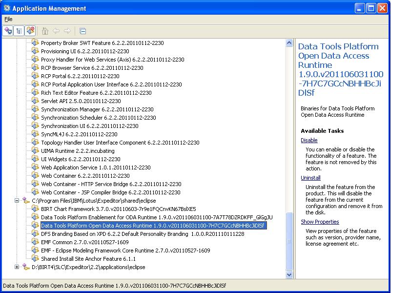Image resolution: width=410 pixels, height=293 pixels.
Task: Select Synchronization UI 6.2.2 item
Action: (x=90, y=126)
